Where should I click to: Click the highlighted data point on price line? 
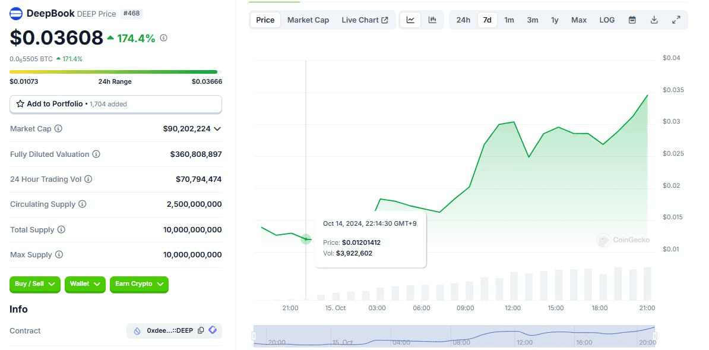point(306,239)
